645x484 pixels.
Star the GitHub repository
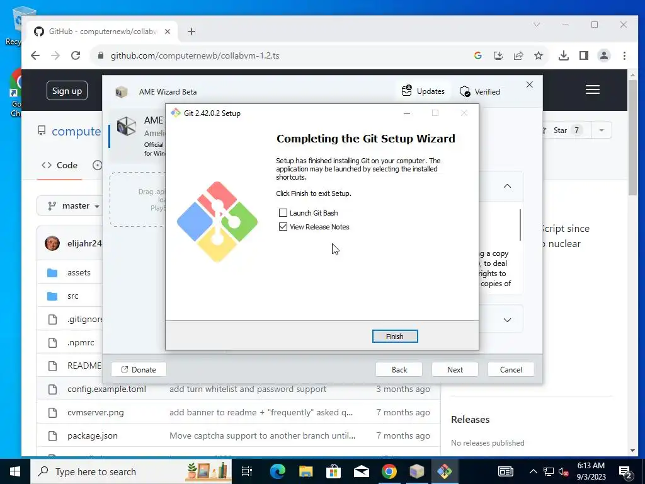click(x=566, y=130)
